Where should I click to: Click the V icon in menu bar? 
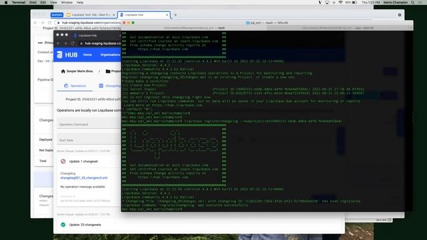320,3
